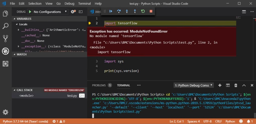Open the Terminal menu
The height and width of the screenshot is (124, 256).
pos(85,4)
